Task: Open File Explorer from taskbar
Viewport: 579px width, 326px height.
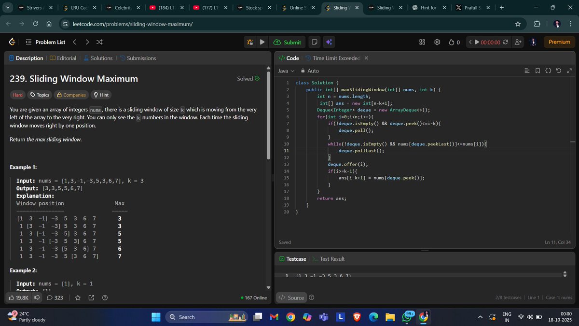Action: [390, 317]
